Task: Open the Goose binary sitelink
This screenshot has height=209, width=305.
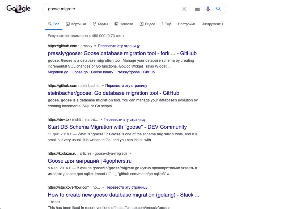Action: tap(102, 72)
